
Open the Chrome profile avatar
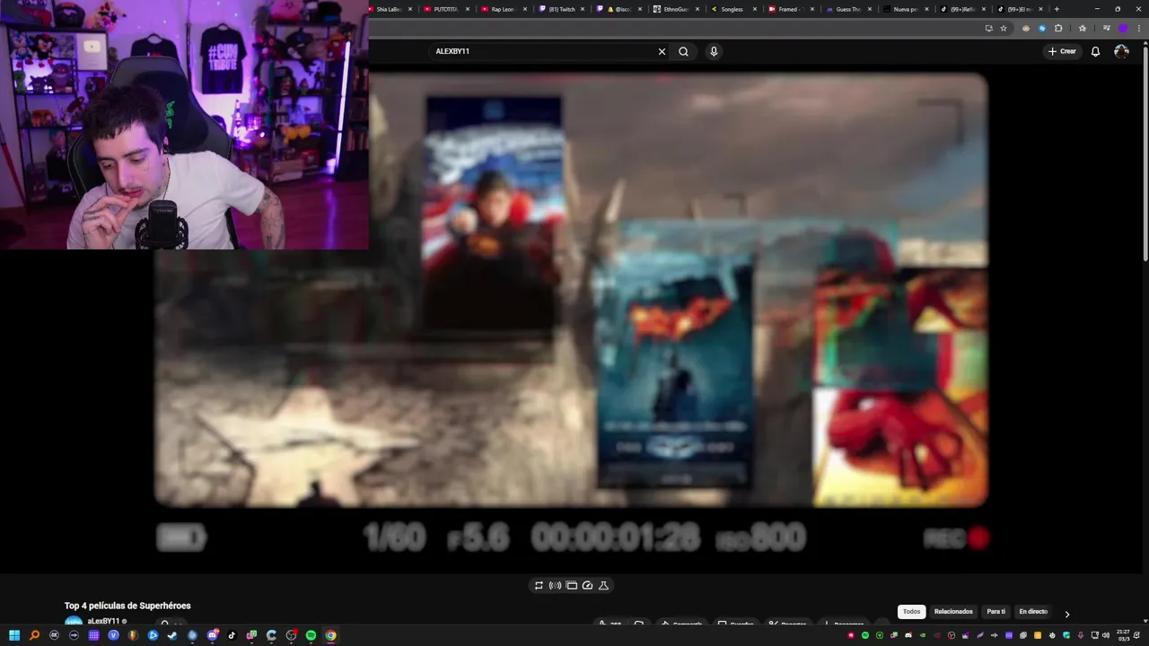[1123, 28]
